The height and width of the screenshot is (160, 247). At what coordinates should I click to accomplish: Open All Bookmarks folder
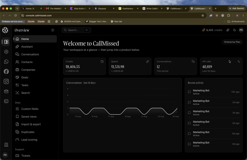coord(236,21)
